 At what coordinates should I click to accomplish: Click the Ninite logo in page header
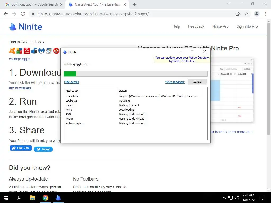click(26, 27)
